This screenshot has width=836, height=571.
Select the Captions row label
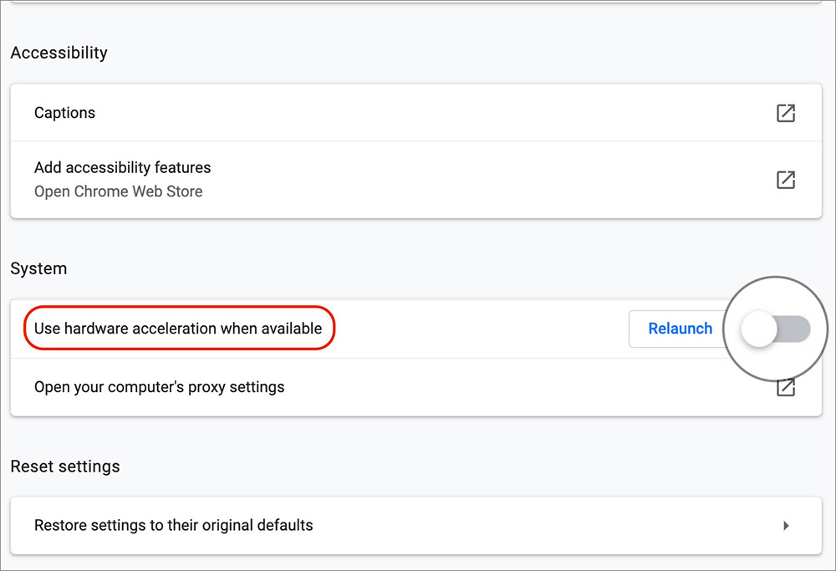tap(64, 113)
